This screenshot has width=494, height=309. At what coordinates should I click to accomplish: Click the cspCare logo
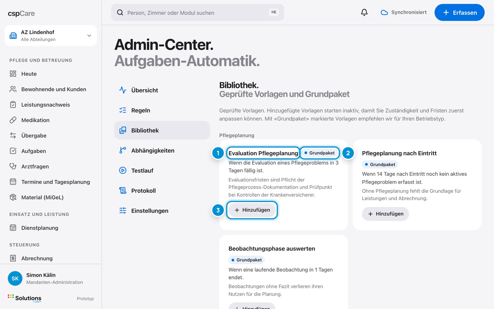pos(21,14)
